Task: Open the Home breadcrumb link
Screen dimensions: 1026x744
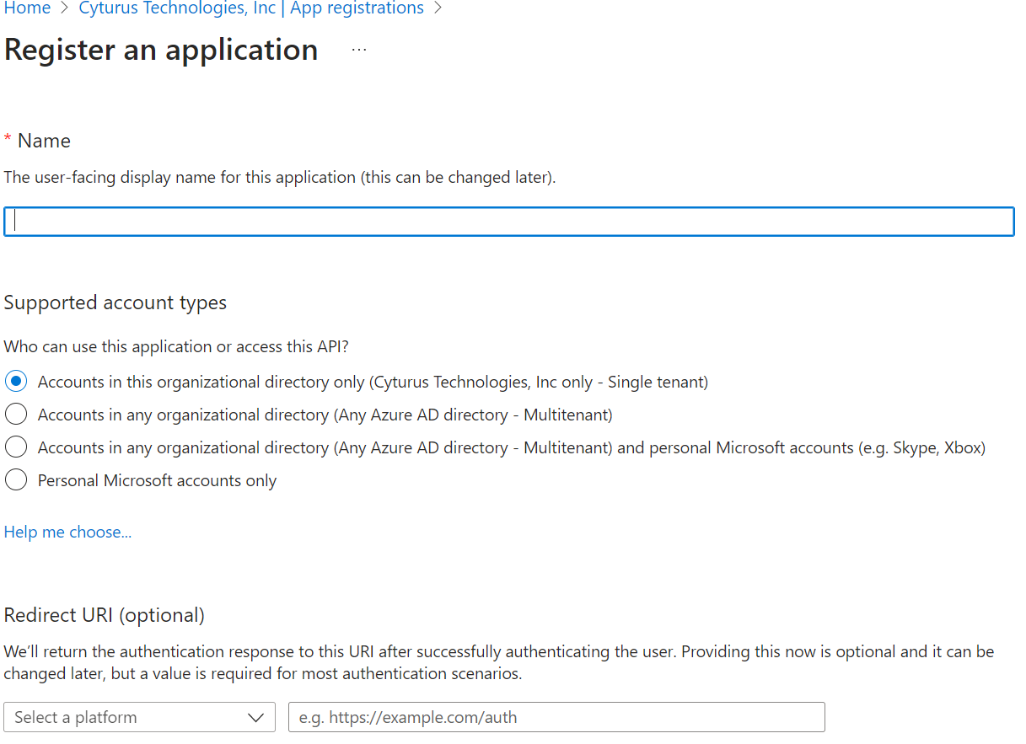Action: (x=27, y=8)
